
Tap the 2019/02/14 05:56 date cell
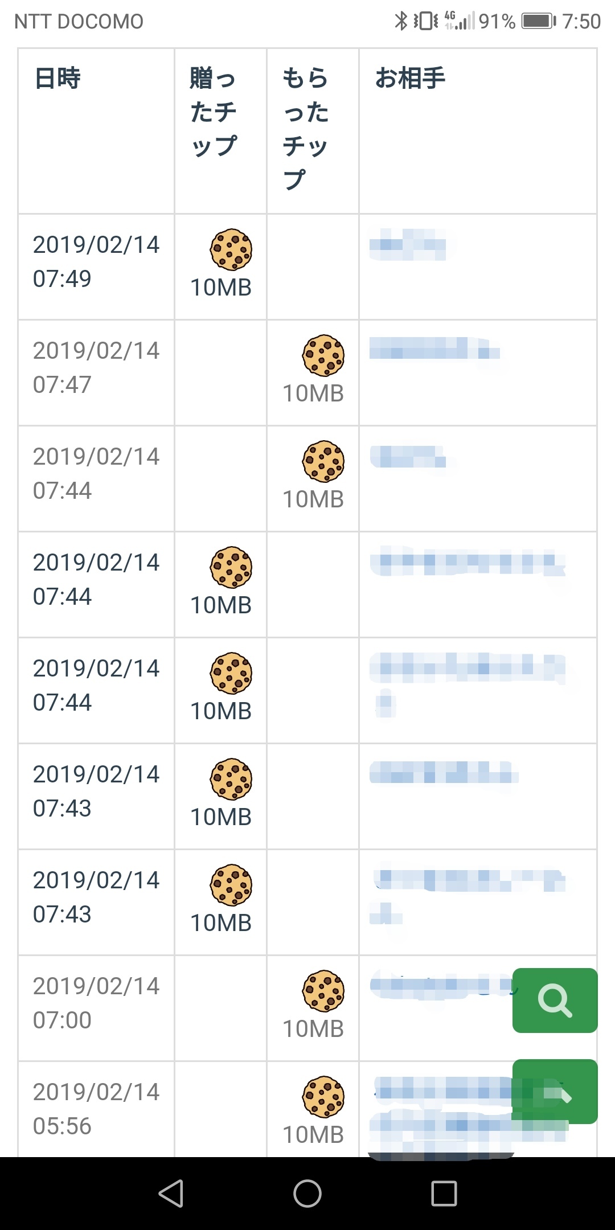coord(96,1109)
